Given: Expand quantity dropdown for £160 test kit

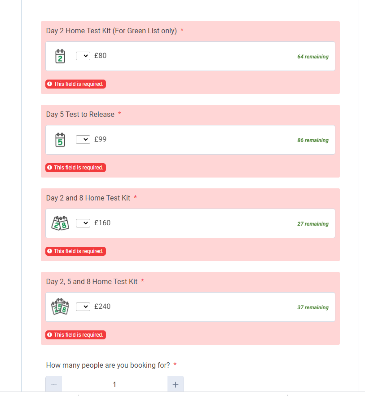Looking at the screenshot, I should coord(83,223).
